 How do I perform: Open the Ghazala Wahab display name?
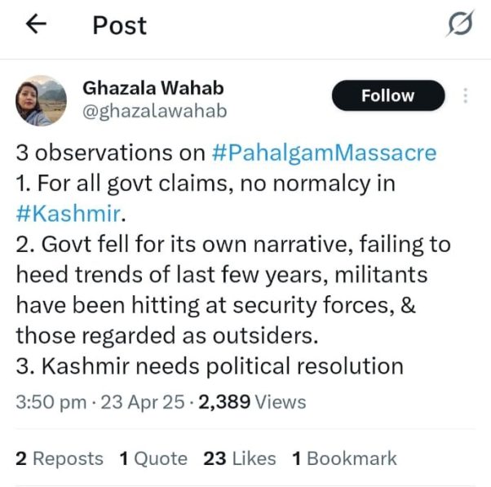(x=153, y=87)
